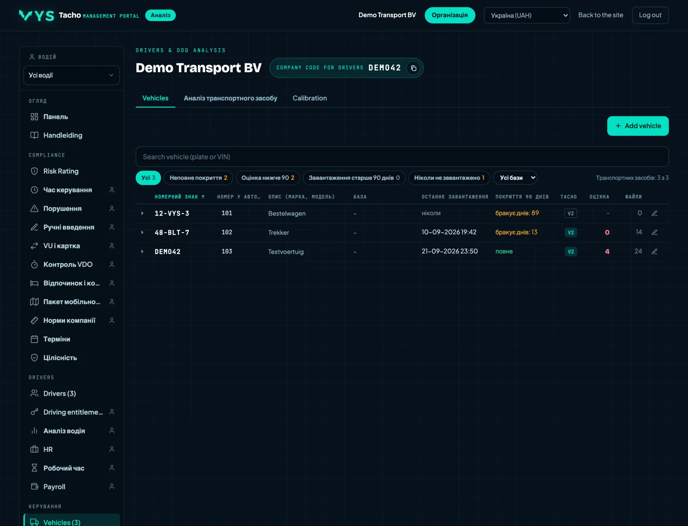The width and height of the screenshot is (688, 526).
Task: Expand row 12-VYS-3
Action: (142, 213)
